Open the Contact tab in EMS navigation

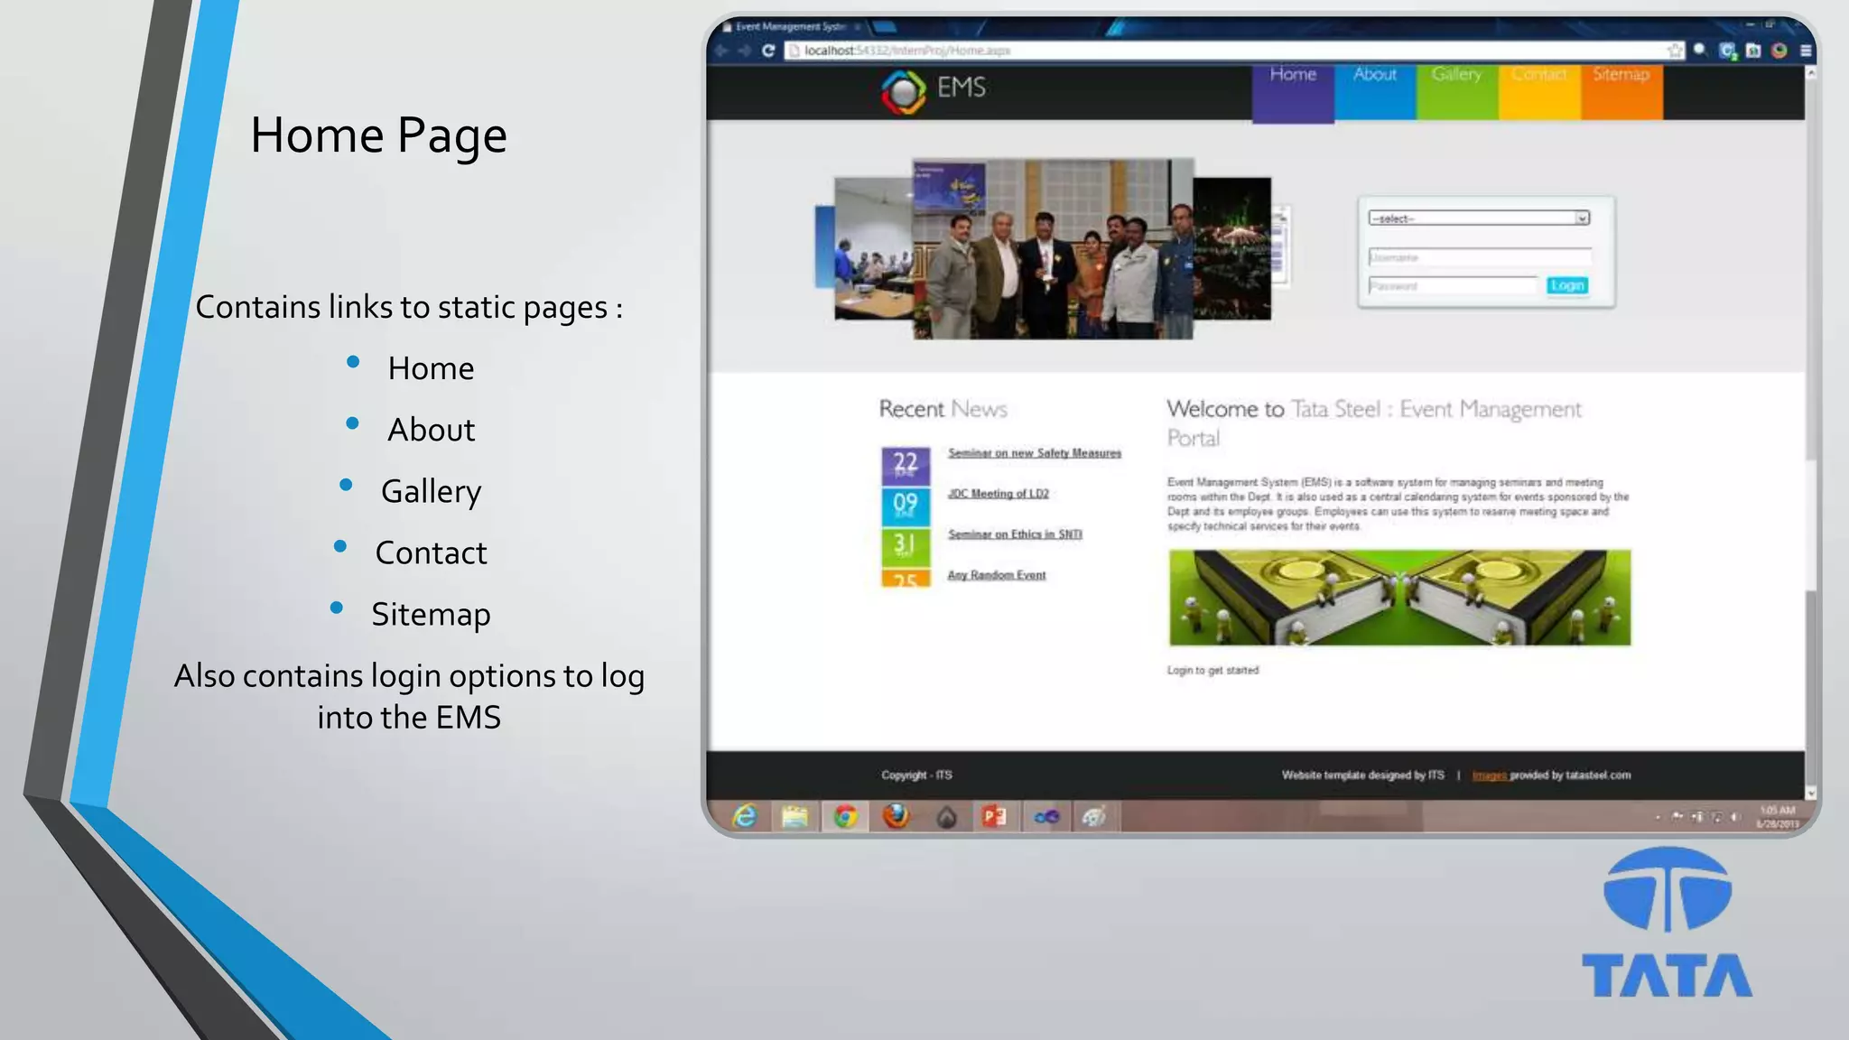(1539, 92)
